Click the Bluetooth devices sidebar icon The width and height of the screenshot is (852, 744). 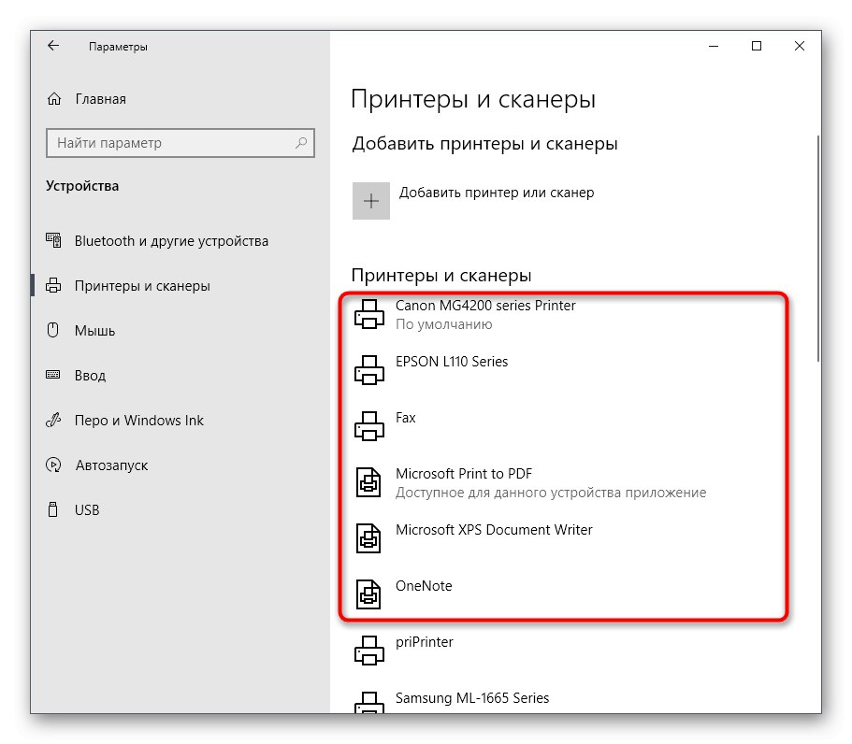[53, 240]
